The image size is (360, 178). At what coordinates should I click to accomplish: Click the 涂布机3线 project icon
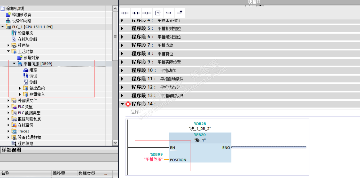point(3,9)
